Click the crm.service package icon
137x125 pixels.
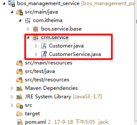tap(36, 38)
